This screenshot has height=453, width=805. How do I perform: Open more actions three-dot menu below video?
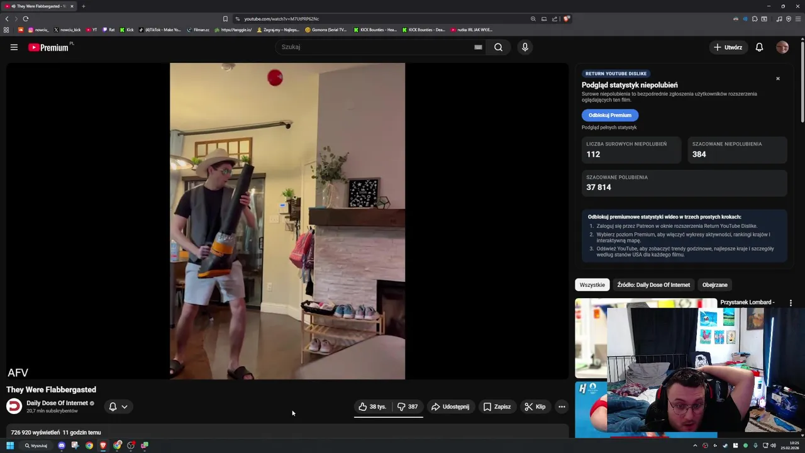pos(562,406)
